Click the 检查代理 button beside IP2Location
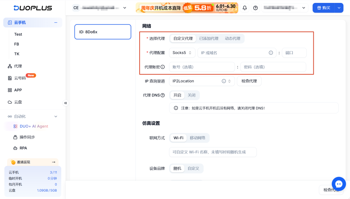Screen dimensions: 350x199 click(249, 81)
